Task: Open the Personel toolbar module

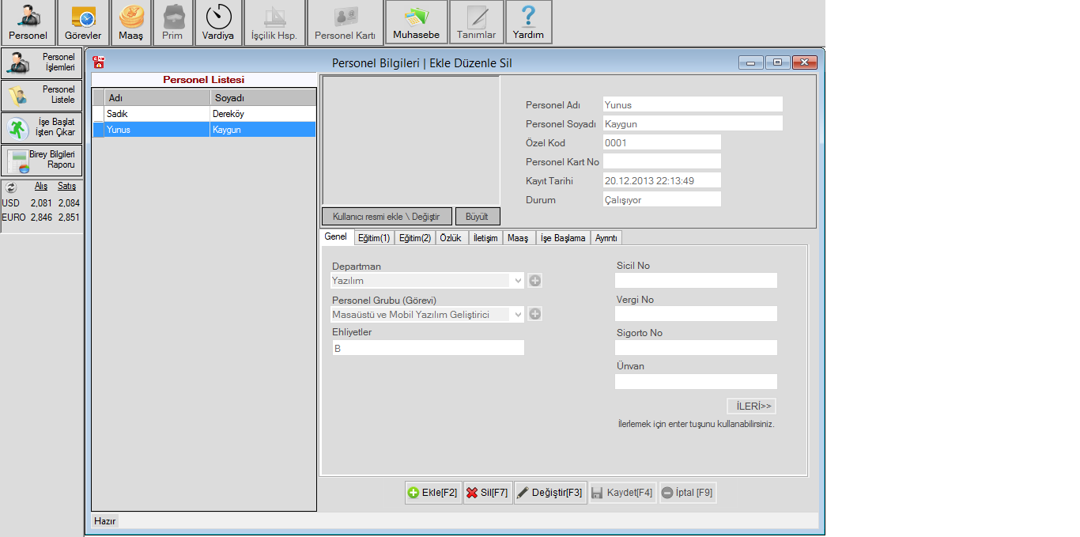Action: point(28,23)
